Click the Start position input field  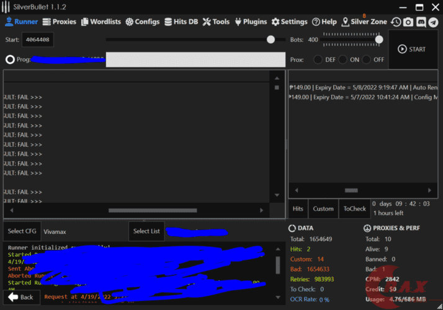pyautogui.click(x=38, y=40)
